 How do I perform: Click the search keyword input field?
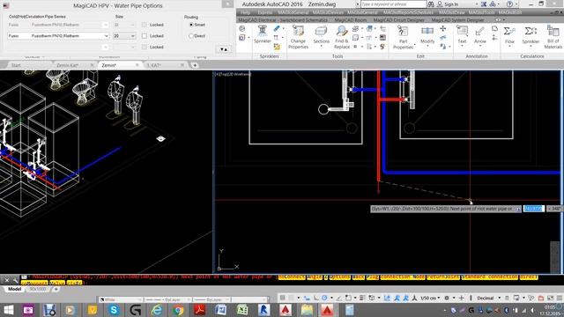tap(394, 4)
